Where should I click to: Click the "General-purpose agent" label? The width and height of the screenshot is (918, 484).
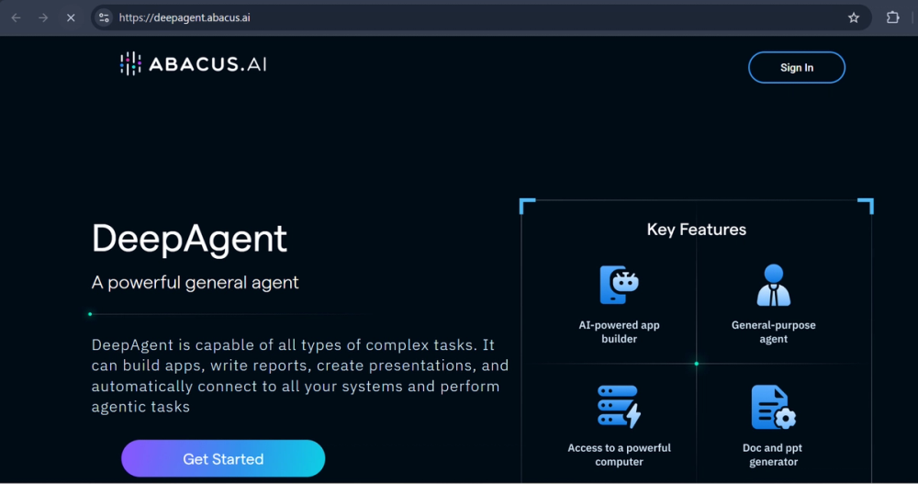pyautogui.click(x=773, y=332)
